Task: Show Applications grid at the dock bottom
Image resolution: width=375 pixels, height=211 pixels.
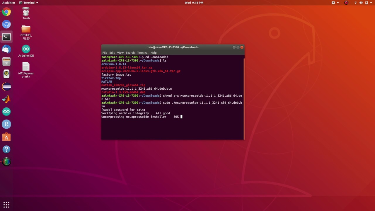Action: [6, 205]
